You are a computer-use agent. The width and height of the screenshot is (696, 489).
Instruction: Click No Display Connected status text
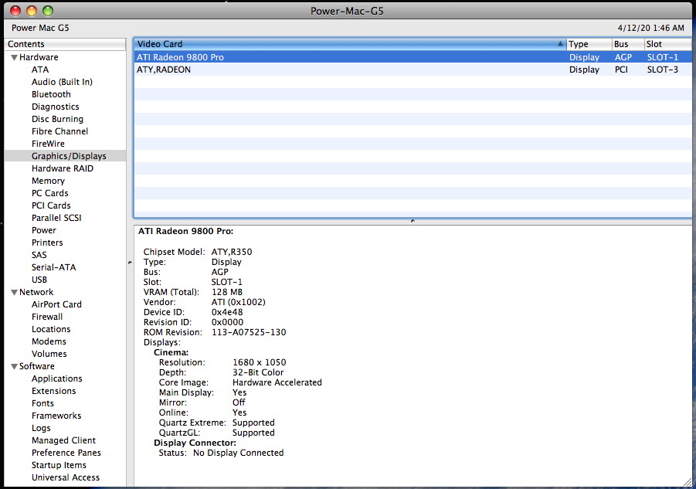[x=238, y=453]
